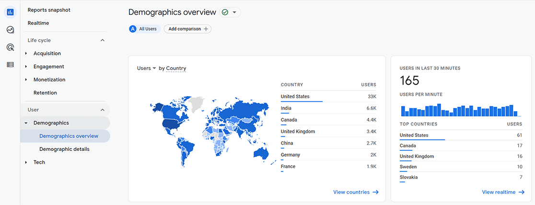Click the green check status icon beside title
The image size is (535, 205).
pyautogui.click(x=224, y=12)
